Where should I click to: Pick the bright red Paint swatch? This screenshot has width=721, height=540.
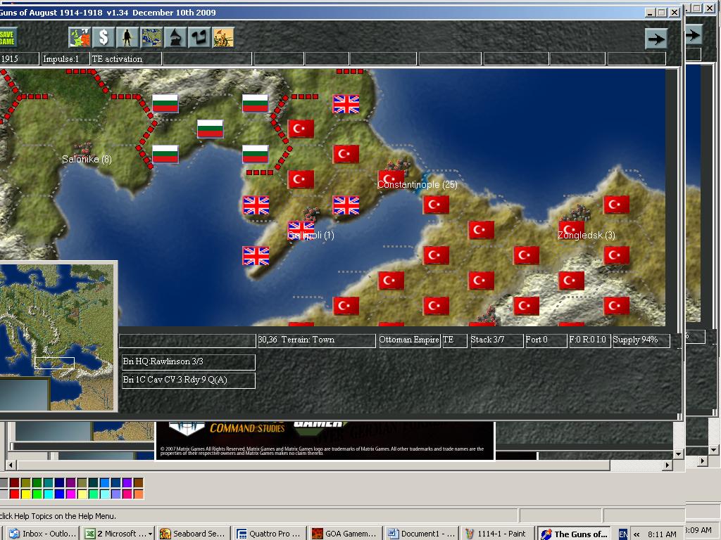(14, 494)
